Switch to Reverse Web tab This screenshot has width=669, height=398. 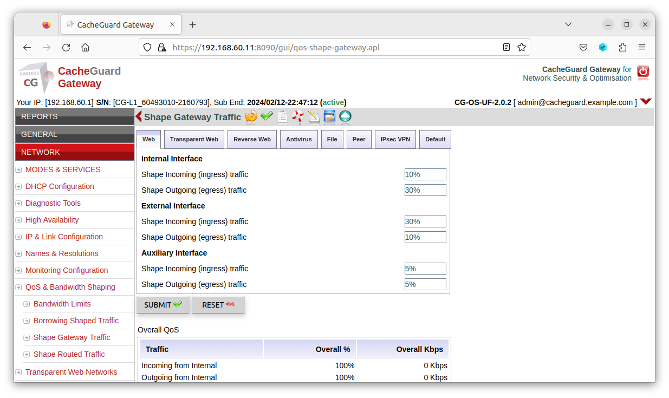click(x=252, y=139)
